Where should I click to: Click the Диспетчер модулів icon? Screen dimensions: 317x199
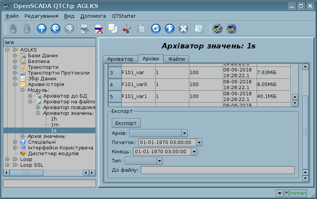click(23, 154)
